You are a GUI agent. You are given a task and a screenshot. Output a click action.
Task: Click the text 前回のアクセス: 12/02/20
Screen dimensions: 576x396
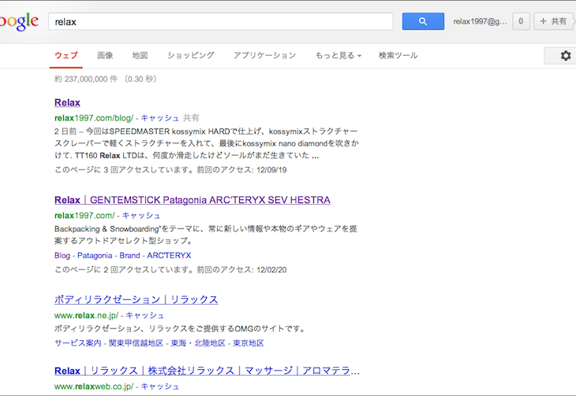pyautogui.click(x=241, y=269)
